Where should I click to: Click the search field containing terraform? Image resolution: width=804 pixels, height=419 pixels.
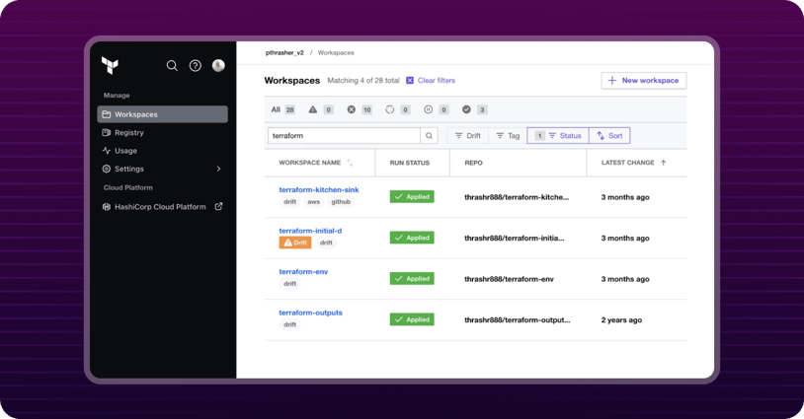[344, 136]
